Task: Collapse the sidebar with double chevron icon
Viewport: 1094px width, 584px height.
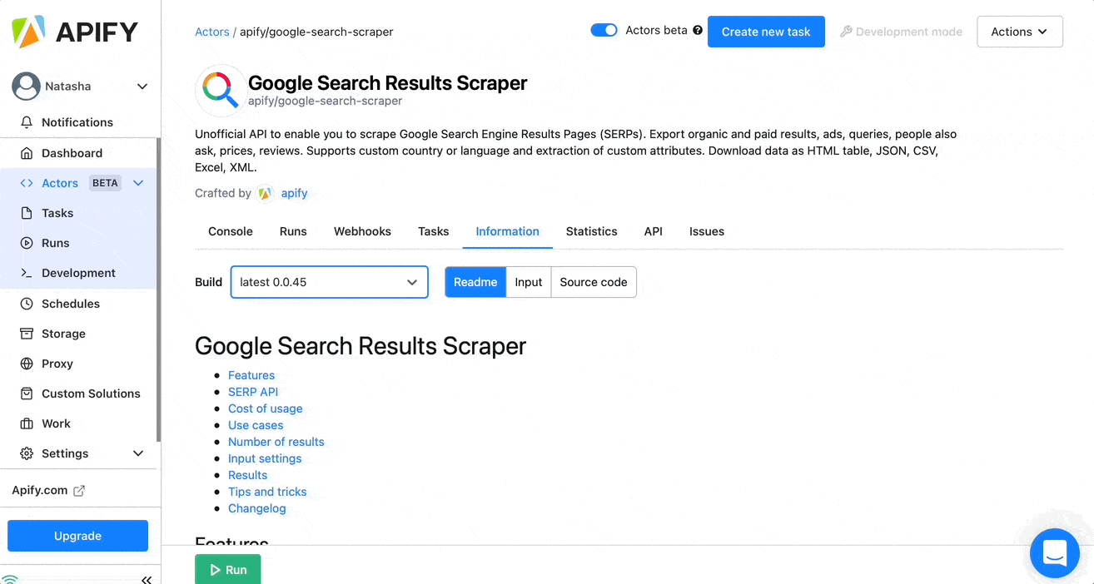Action: [147, 579]
